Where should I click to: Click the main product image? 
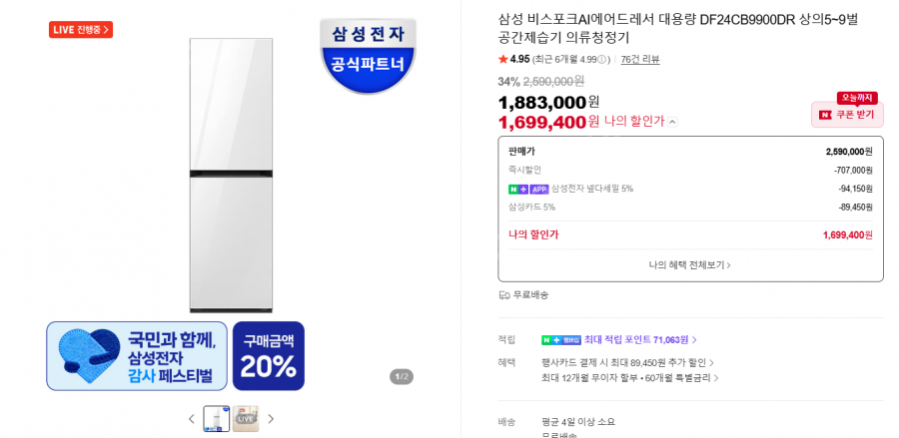[231, 176]
